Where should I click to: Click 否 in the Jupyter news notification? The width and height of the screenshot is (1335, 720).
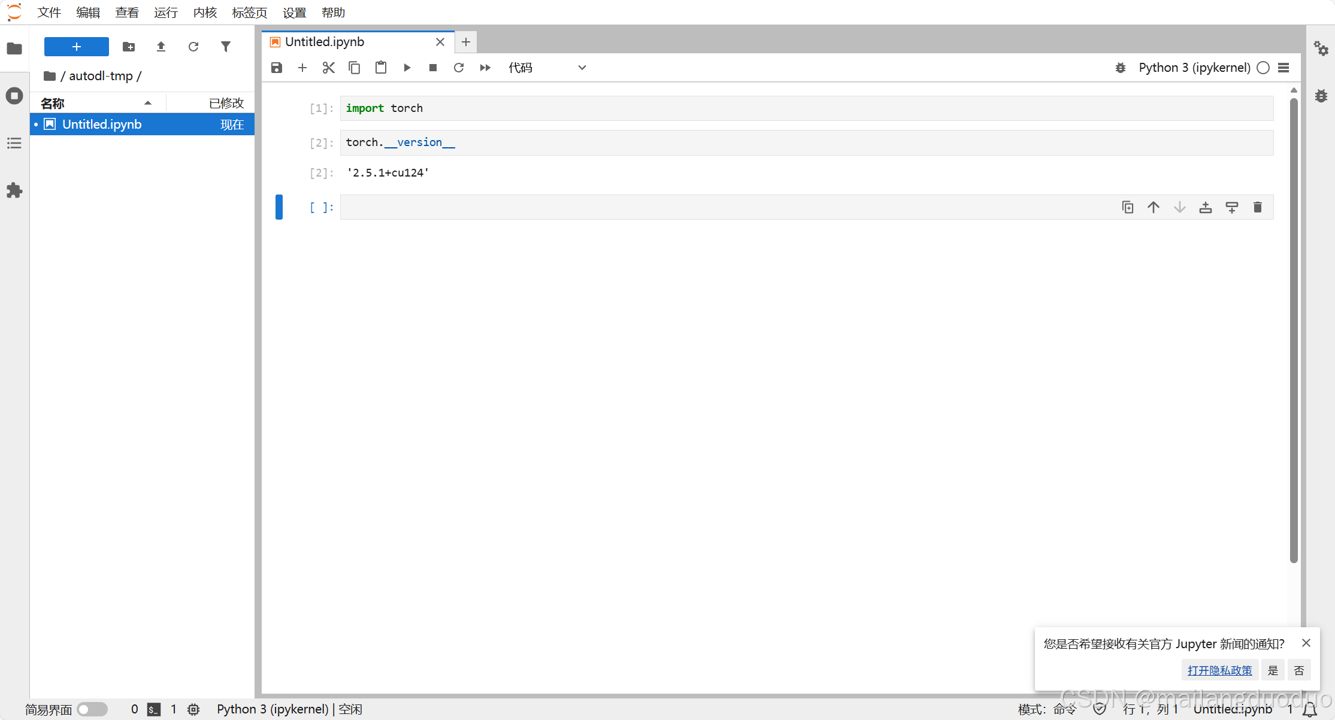tap(1298, 670)
